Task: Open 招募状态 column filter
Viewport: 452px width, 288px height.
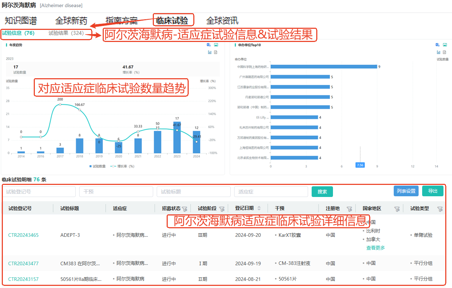Action: 184,209
